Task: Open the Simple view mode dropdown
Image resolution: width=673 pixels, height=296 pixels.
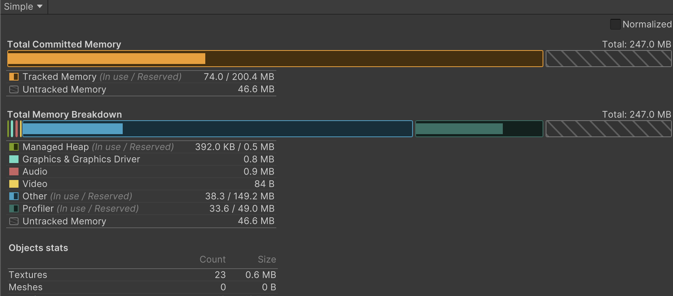Action: (23, 7)
